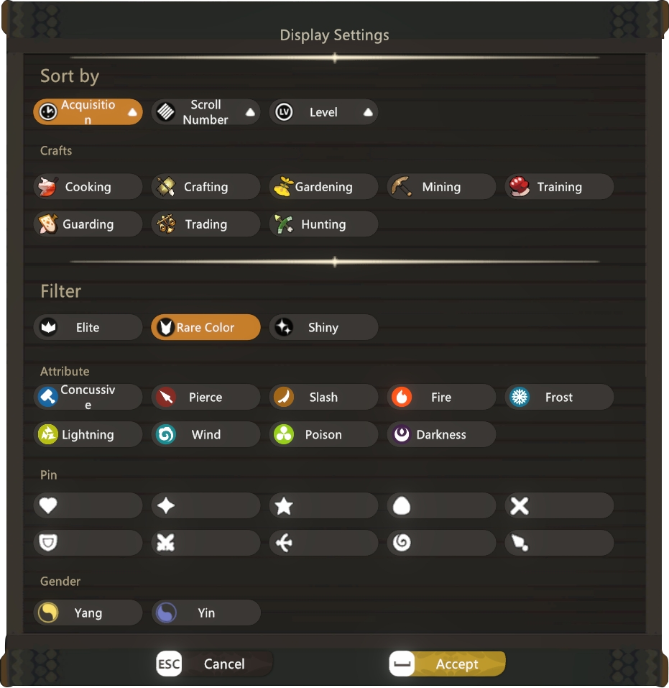Viewport: 669px width, 688px height.
Task: Toggle the Scroll Number sort direction arrow
Action: click(250, 112)
